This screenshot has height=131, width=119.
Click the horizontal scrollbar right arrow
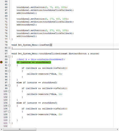tap(118, 129)
